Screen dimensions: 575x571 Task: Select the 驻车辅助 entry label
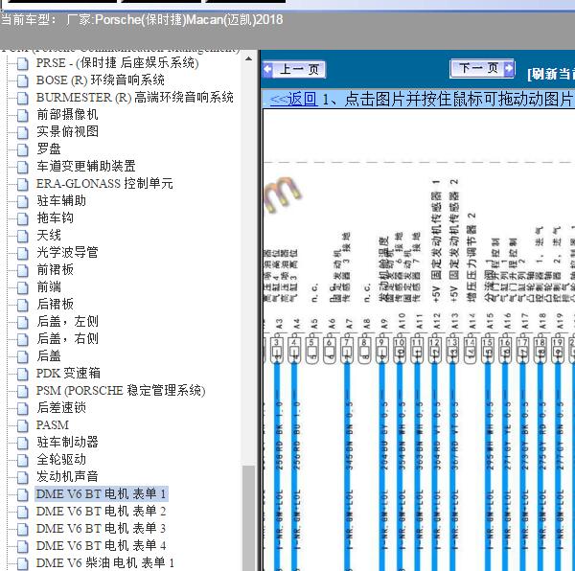61,201
